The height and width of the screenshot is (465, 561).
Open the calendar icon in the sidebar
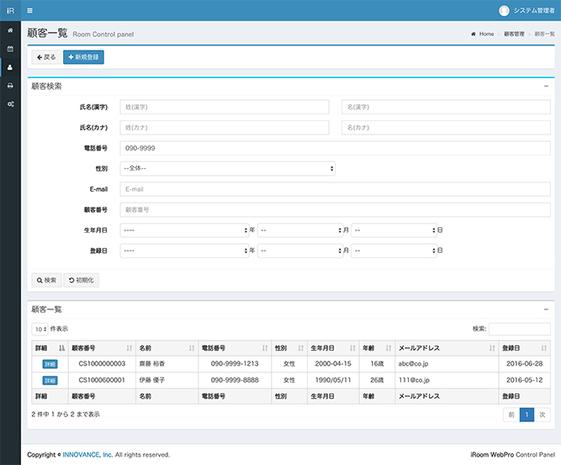click(x=10, y=49)
